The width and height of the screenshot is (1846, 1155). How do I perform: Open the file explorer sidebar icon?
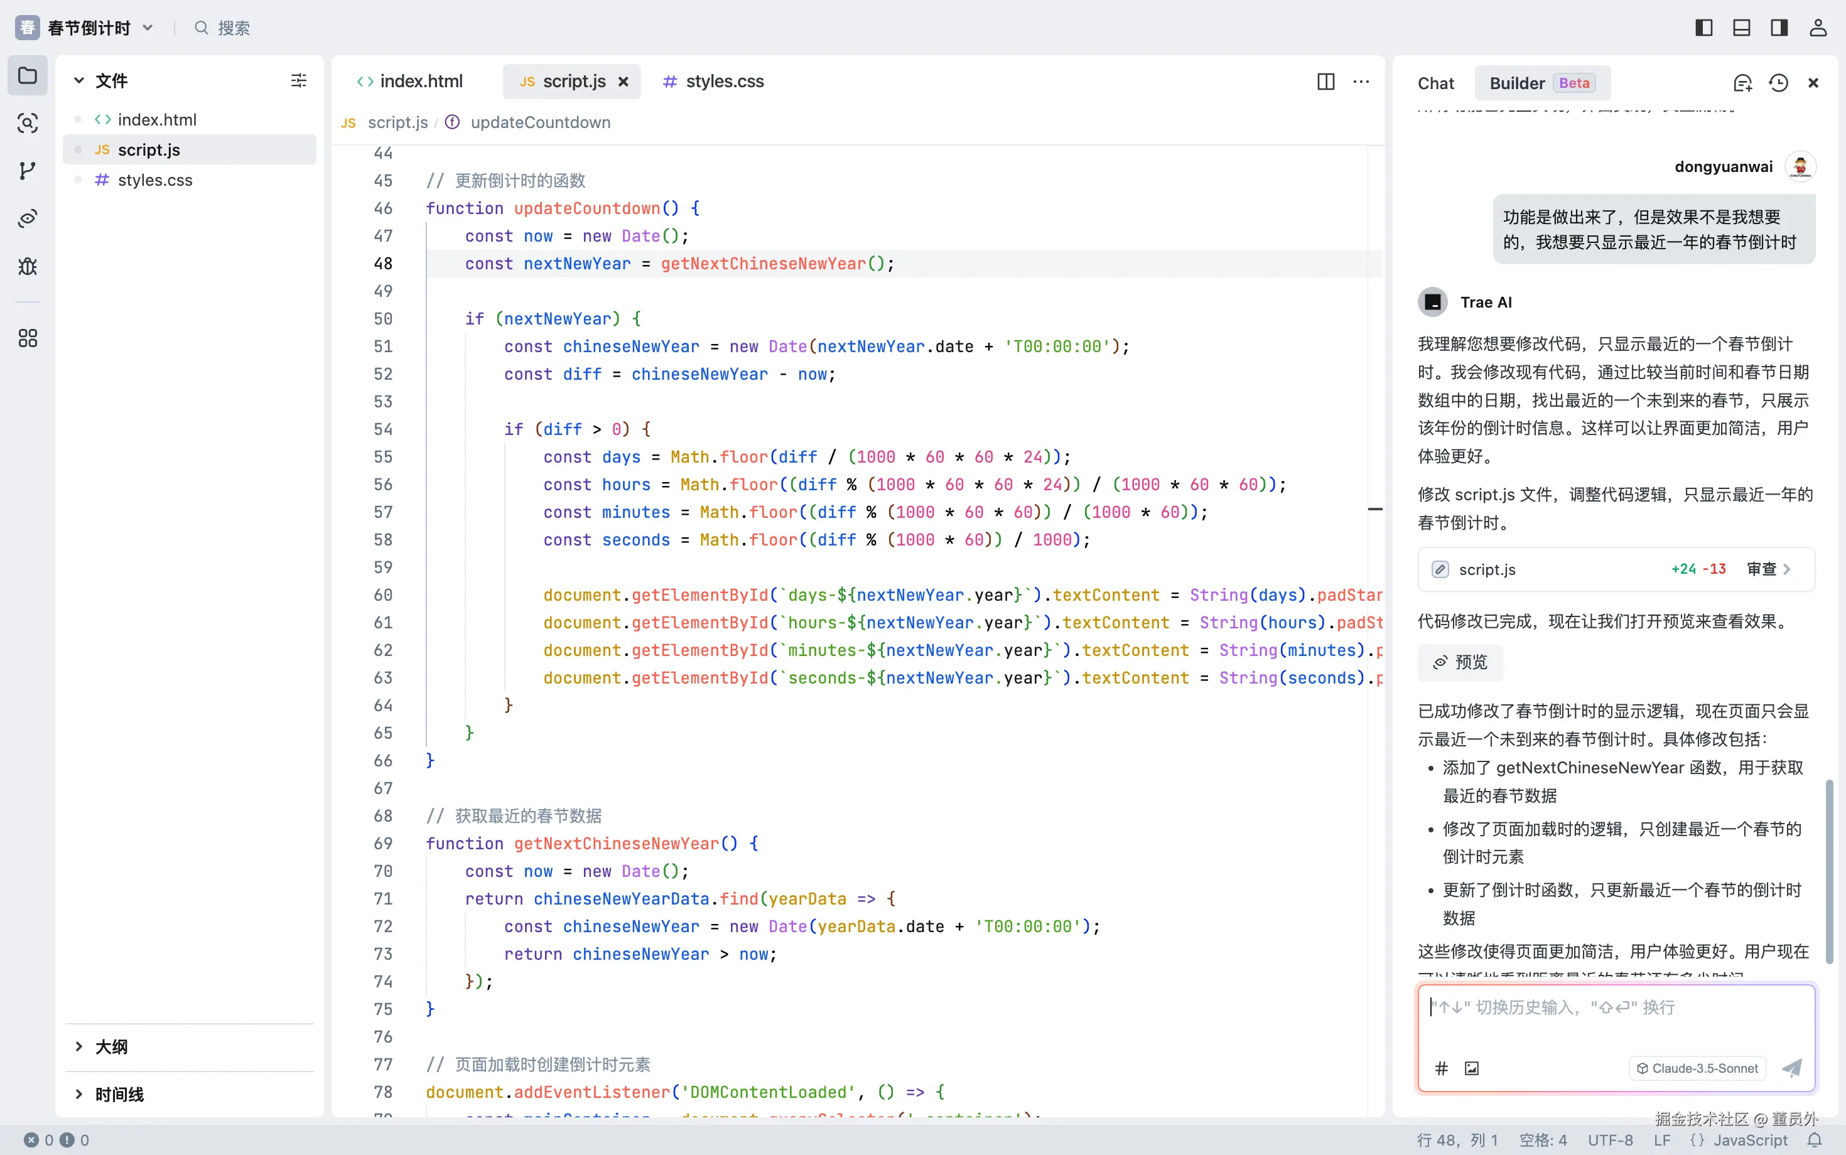pos(28,75)
